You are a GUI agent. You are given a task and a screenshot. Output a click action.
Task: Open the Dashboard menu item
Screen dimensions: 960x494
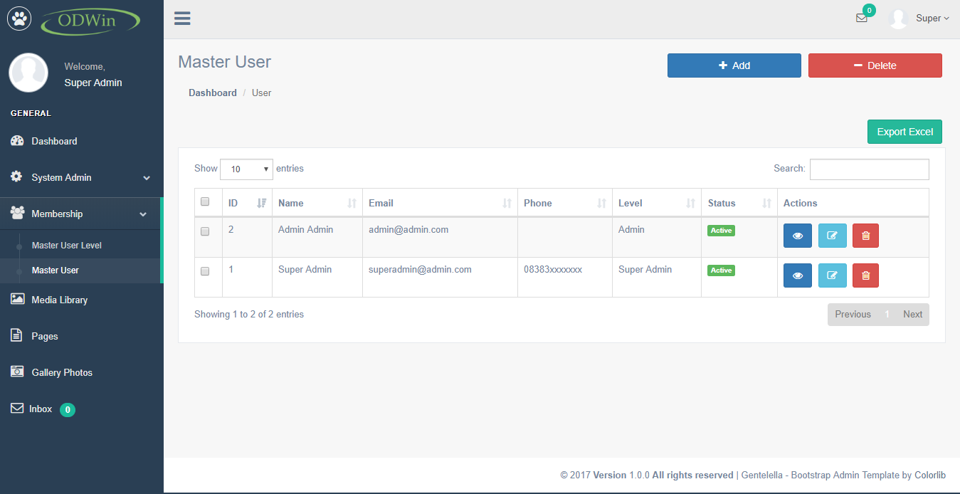point(82,141)
